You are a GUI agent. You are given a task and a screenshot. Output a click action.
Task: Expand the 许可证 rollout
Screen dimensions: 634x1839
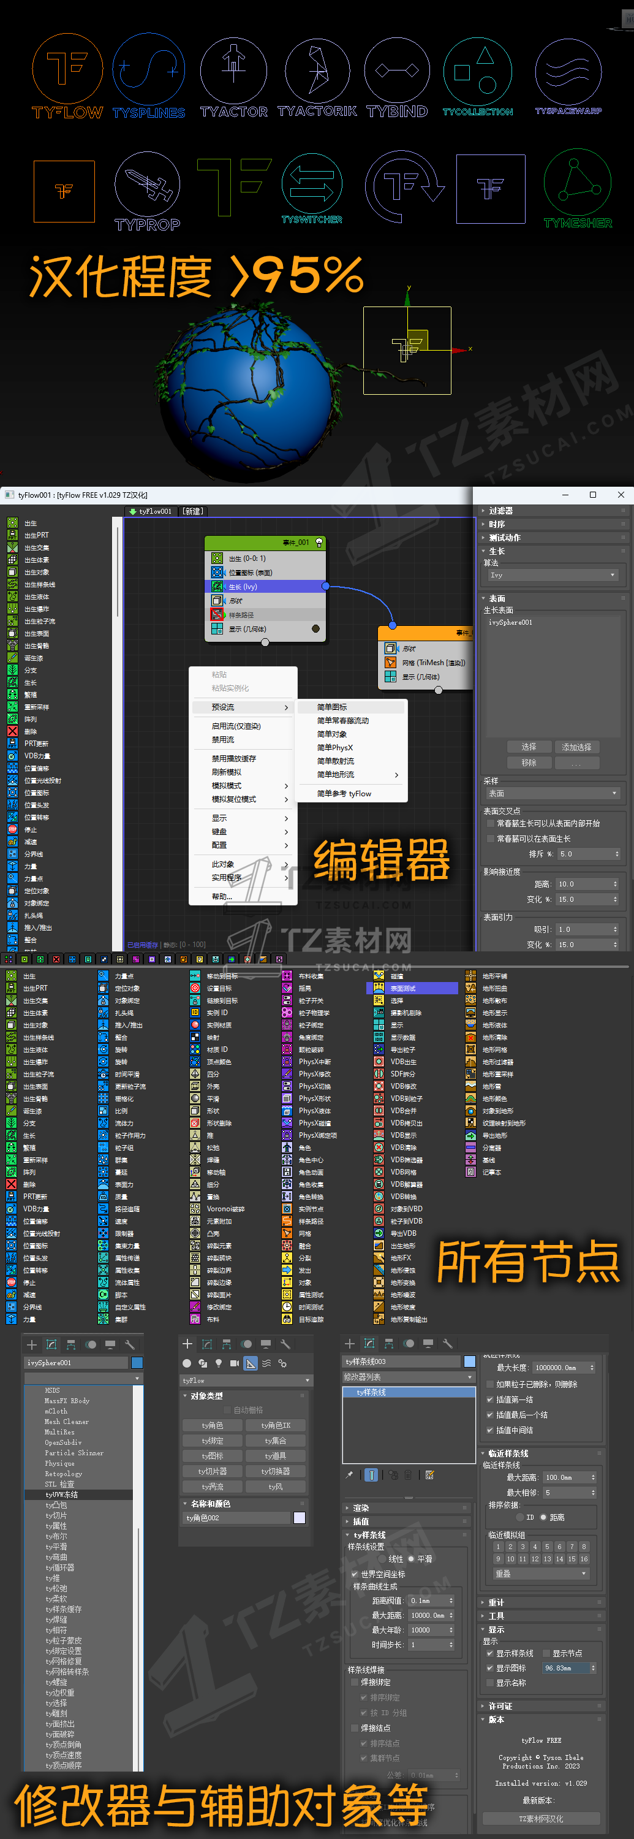tap(542, 1706)
